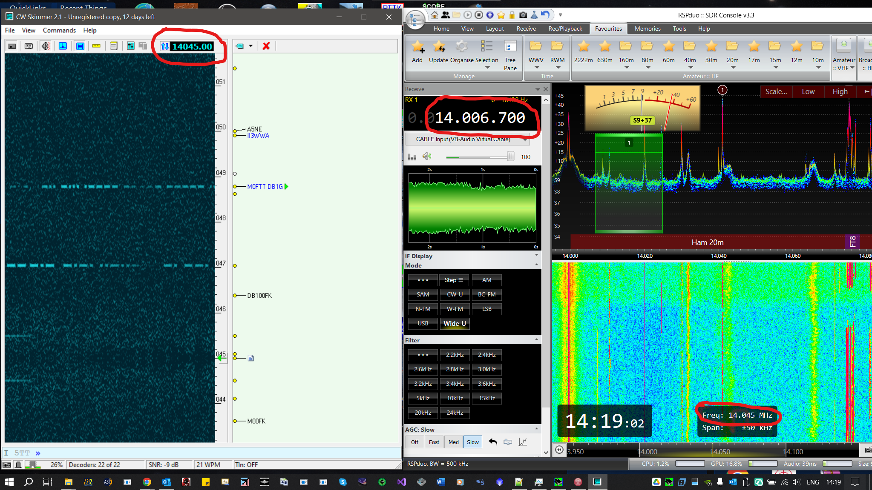Click the camera screenshot icon in quick toolbar
This screenshot has width=872, height=490.
tap(523, 15)
